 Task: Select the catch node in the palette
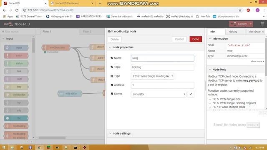point(16,55)
